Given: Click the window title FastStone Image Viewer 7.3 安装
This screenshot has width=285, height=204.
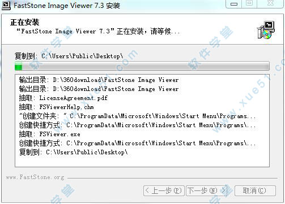Looking at the screenshot, I should coord(67,5).
